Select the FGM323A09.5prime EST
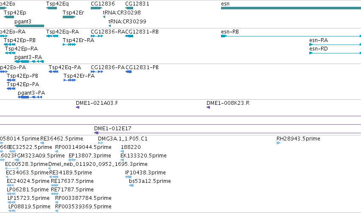Viewport: 361px width, 213px height. [17, 160]
